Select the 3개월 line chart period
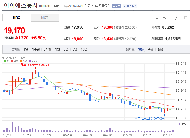 click(x=47, y=49)
